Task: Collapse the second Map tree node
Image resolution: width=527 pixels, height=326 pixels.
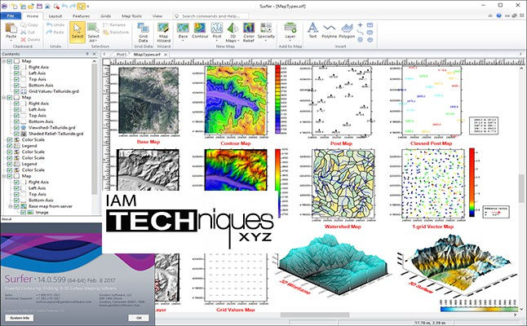Action: (4, 97)
